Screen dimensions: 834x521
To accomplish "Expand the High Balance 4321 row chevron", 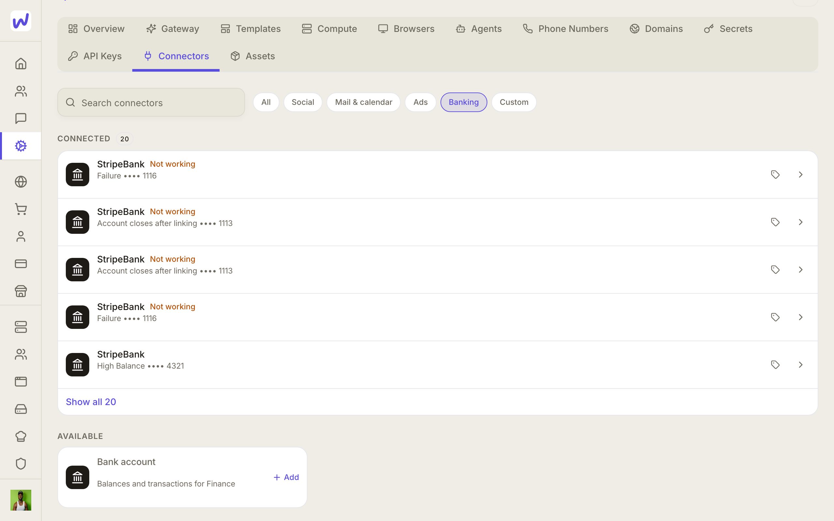I will pos(800,365).
